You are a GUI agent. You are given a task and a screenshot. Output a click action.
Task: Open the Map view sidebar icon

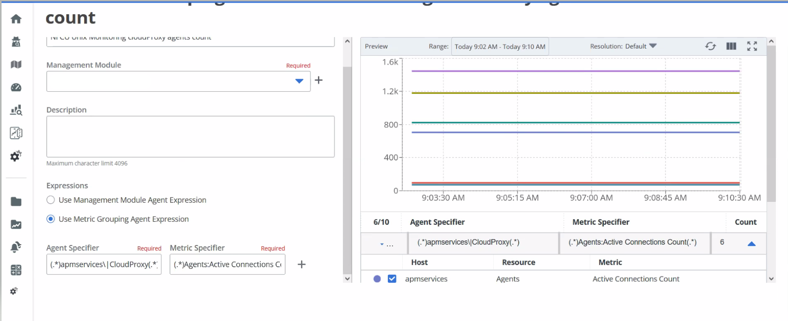(x=16, y=64)
